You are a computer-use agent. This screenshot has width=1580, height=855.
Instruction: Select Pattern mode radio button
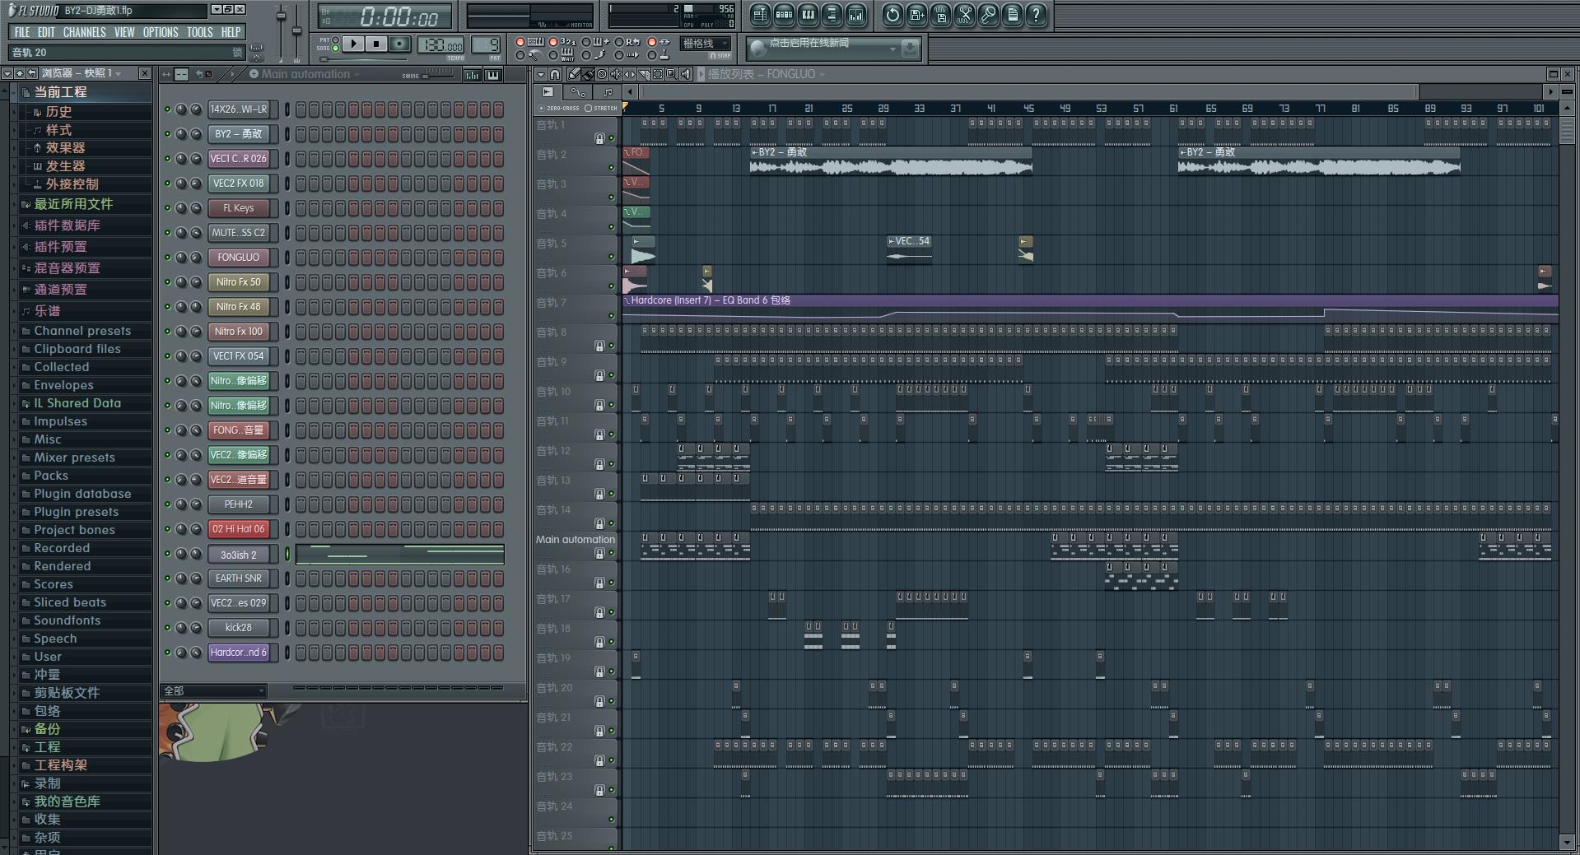335,39
